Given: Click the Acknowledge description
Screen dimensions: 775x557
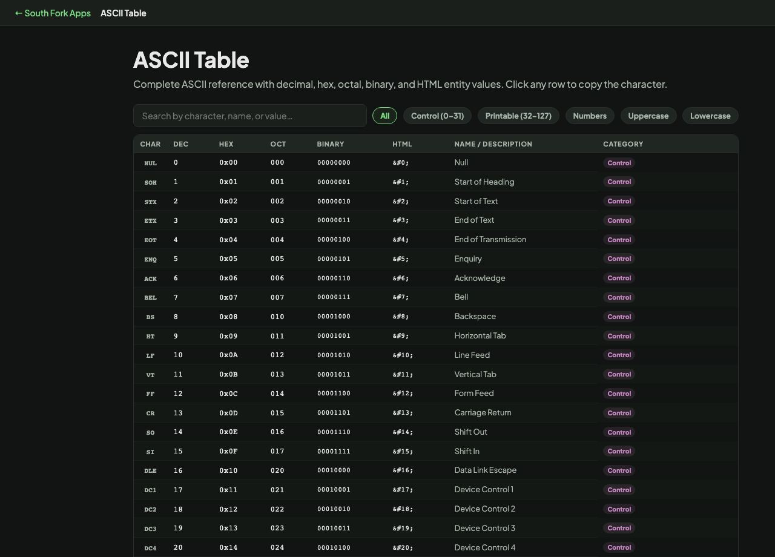Looking at the screenshot, I should coord(480,278).
